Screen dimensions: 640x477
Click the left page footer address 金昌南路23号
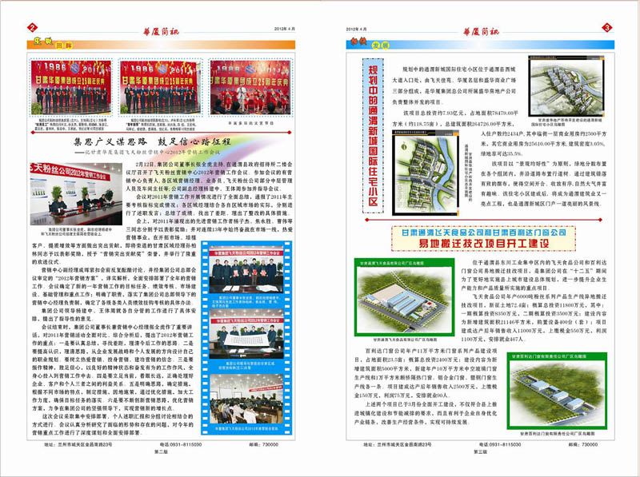click(x=76, y=444)
